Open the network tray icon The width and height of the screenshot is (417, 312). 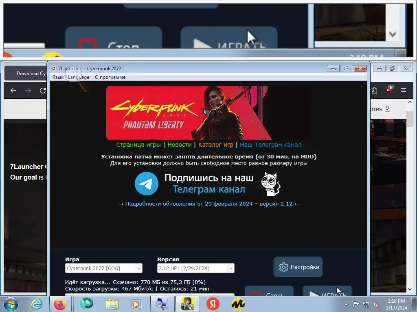(366, 305)
